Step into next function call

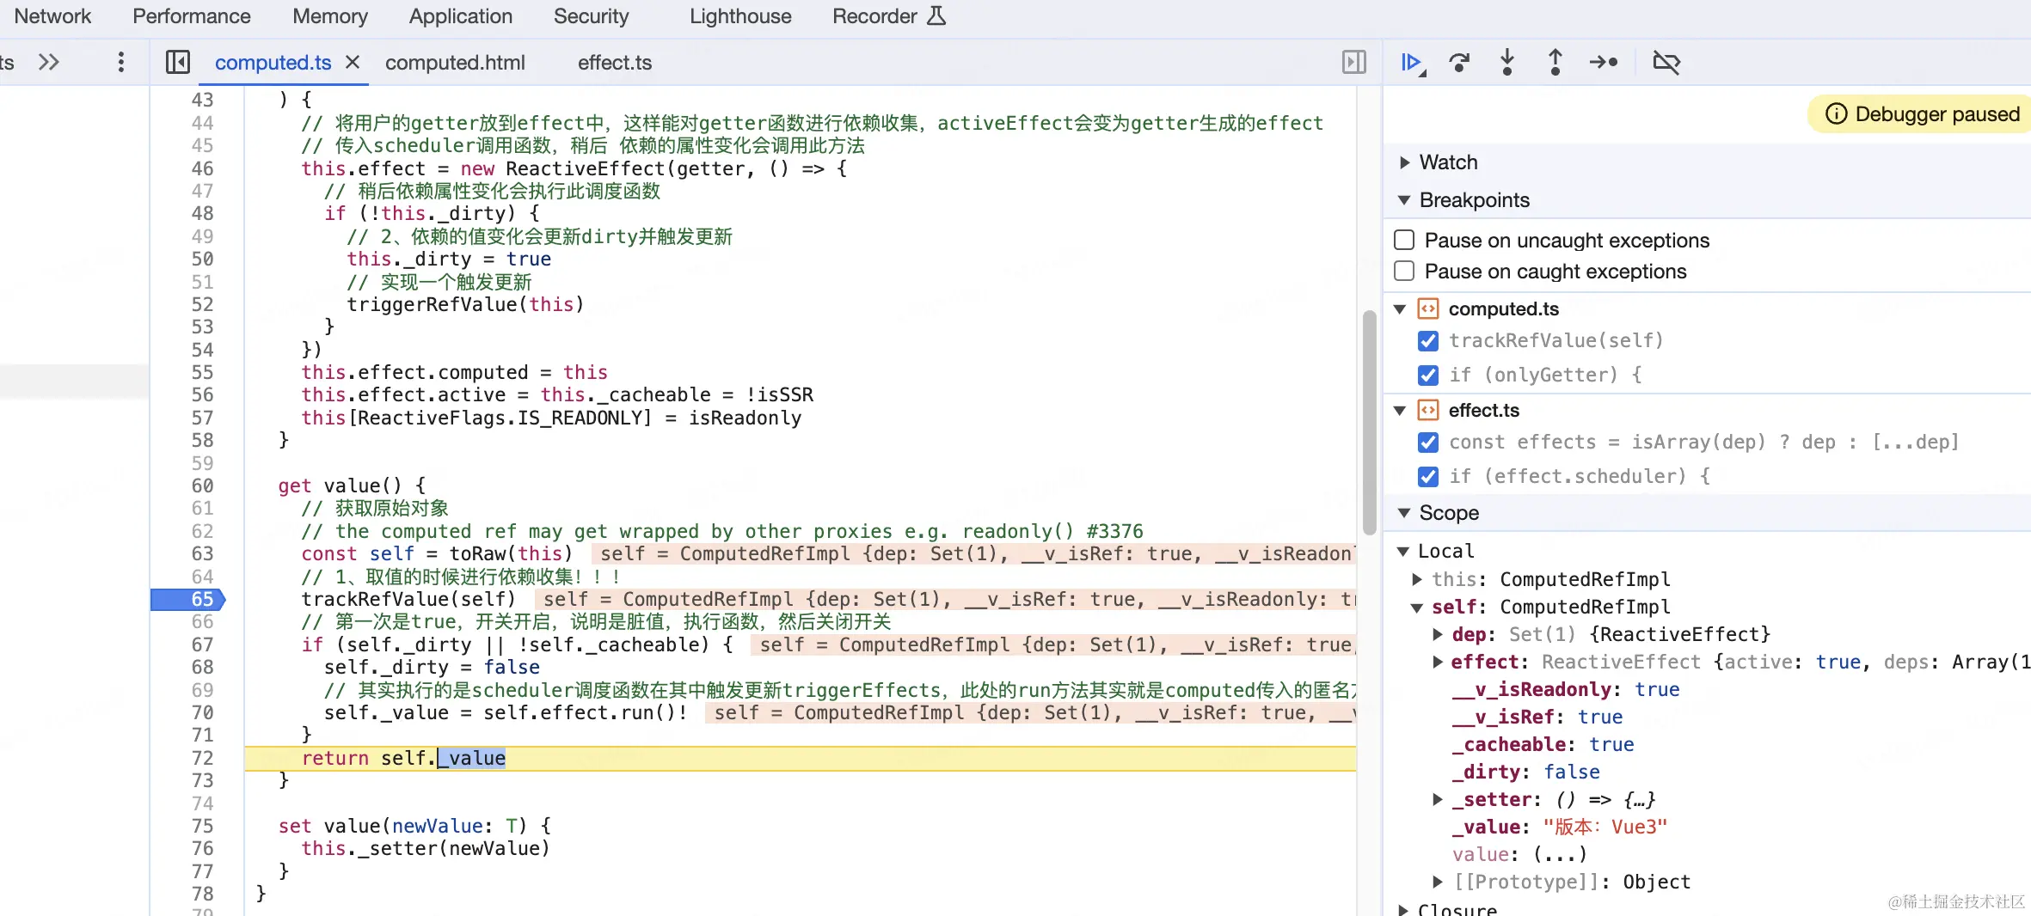1506,63
